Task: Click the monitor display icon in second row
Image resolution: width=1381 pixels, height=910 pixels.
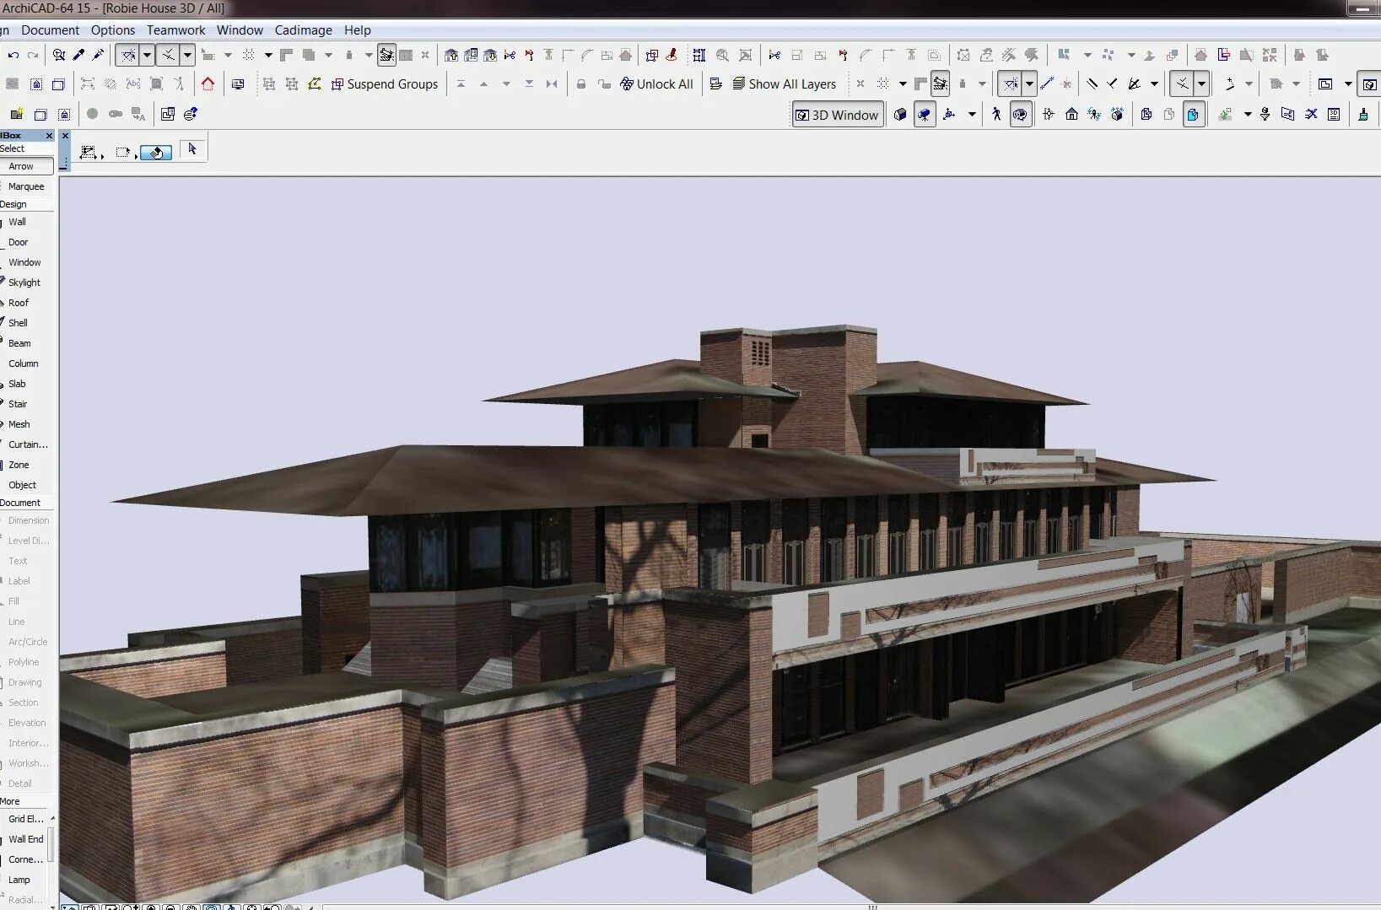Action: tap(238, 83)
